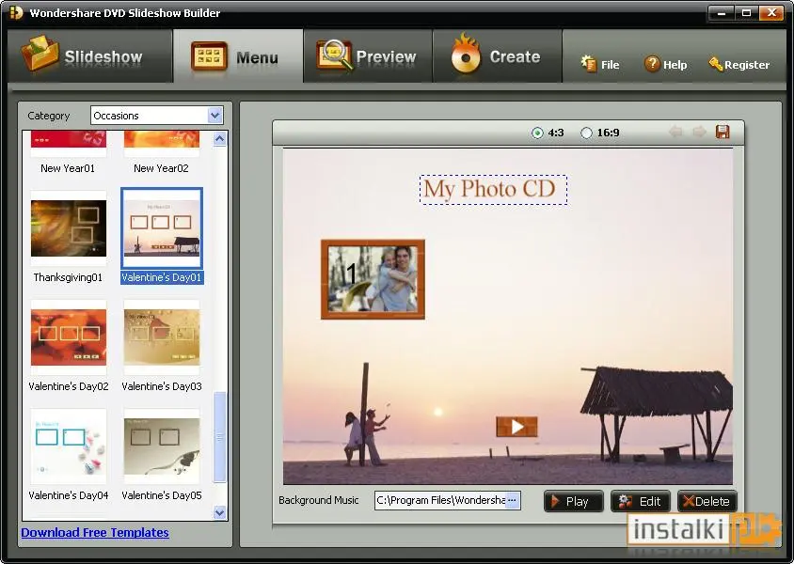
Task: Click the Register button
Action: [738, 64]
